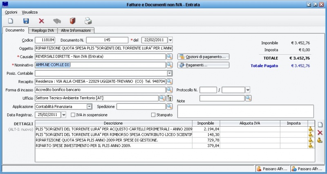Image resolution: width=327 pixels, height=174 pixels.
Task: Click the red book icon in toolbar
Action: click(72, 21)
